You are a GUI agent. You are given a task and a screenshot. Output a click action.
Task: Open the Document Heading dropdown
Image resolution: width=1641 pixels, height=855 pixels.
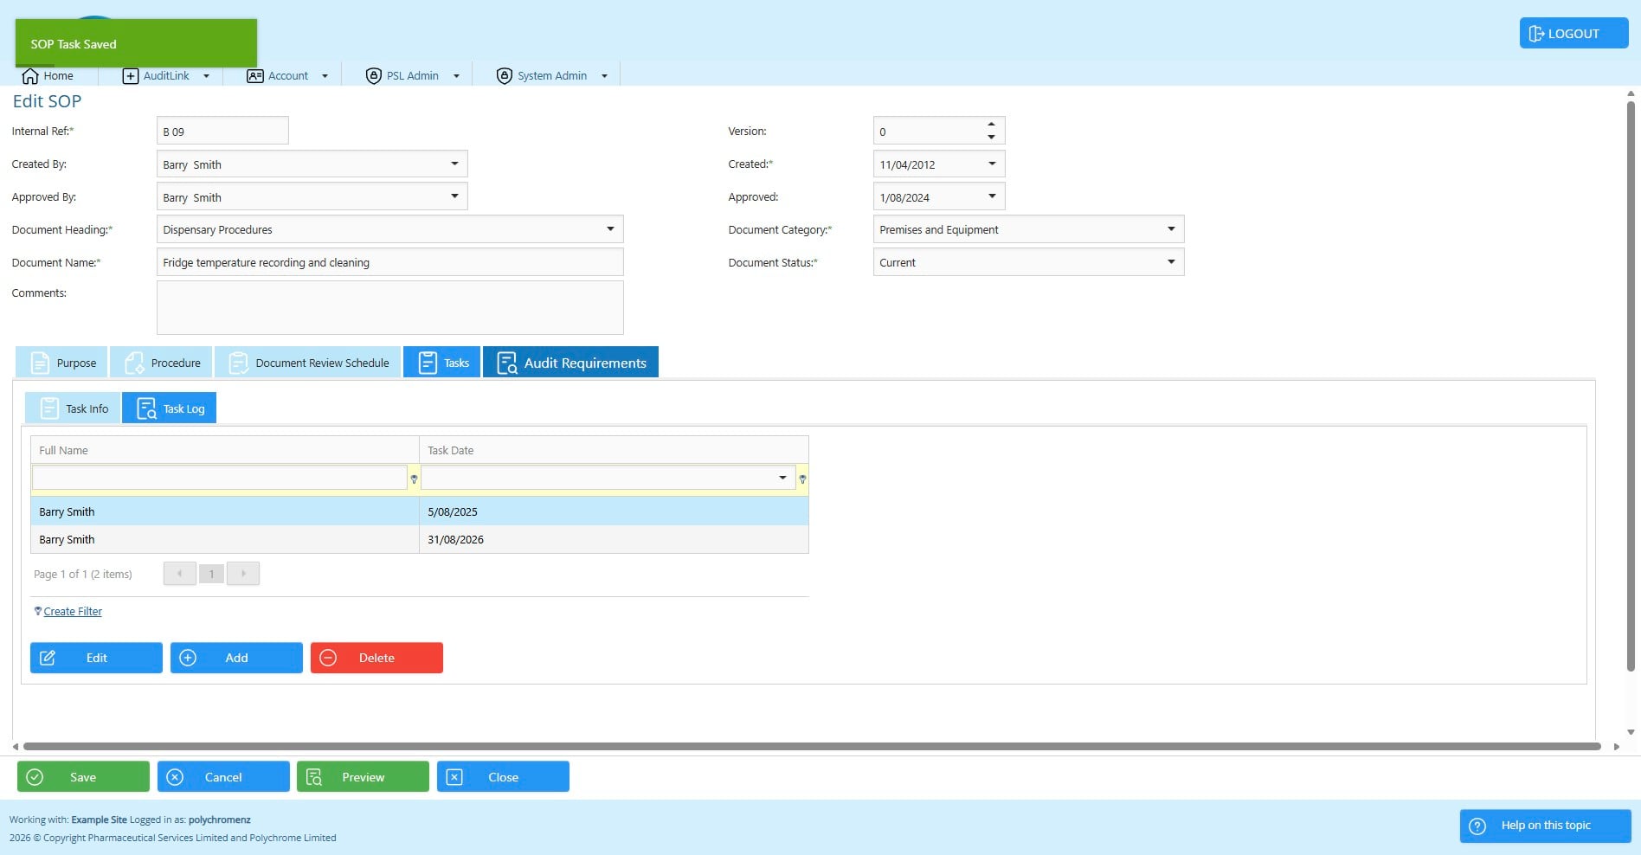pos(610,229)
